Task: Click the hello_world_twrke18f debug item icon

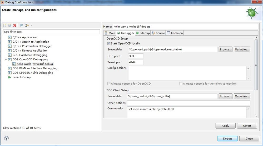Action: point(14,64)
